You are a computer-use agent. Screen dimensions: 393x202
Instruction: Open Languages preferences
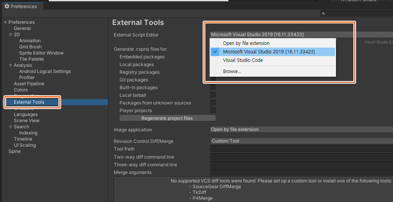25,114
